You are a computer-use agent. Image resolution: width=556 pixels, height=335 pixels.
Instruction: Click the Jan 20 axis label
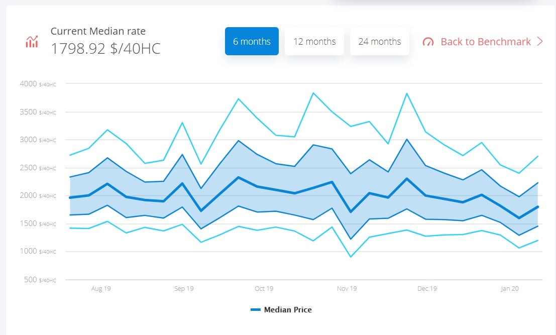coord(510,289)
